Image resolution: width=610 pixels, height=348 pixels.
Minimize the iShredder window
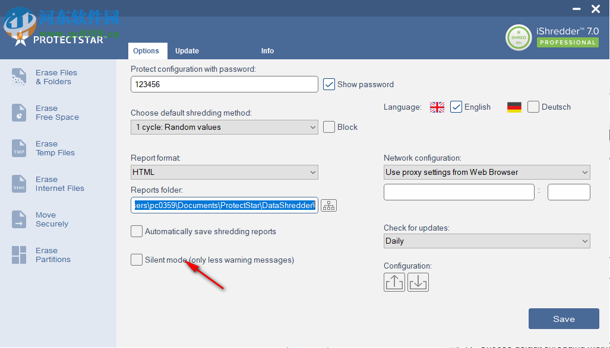577,9
